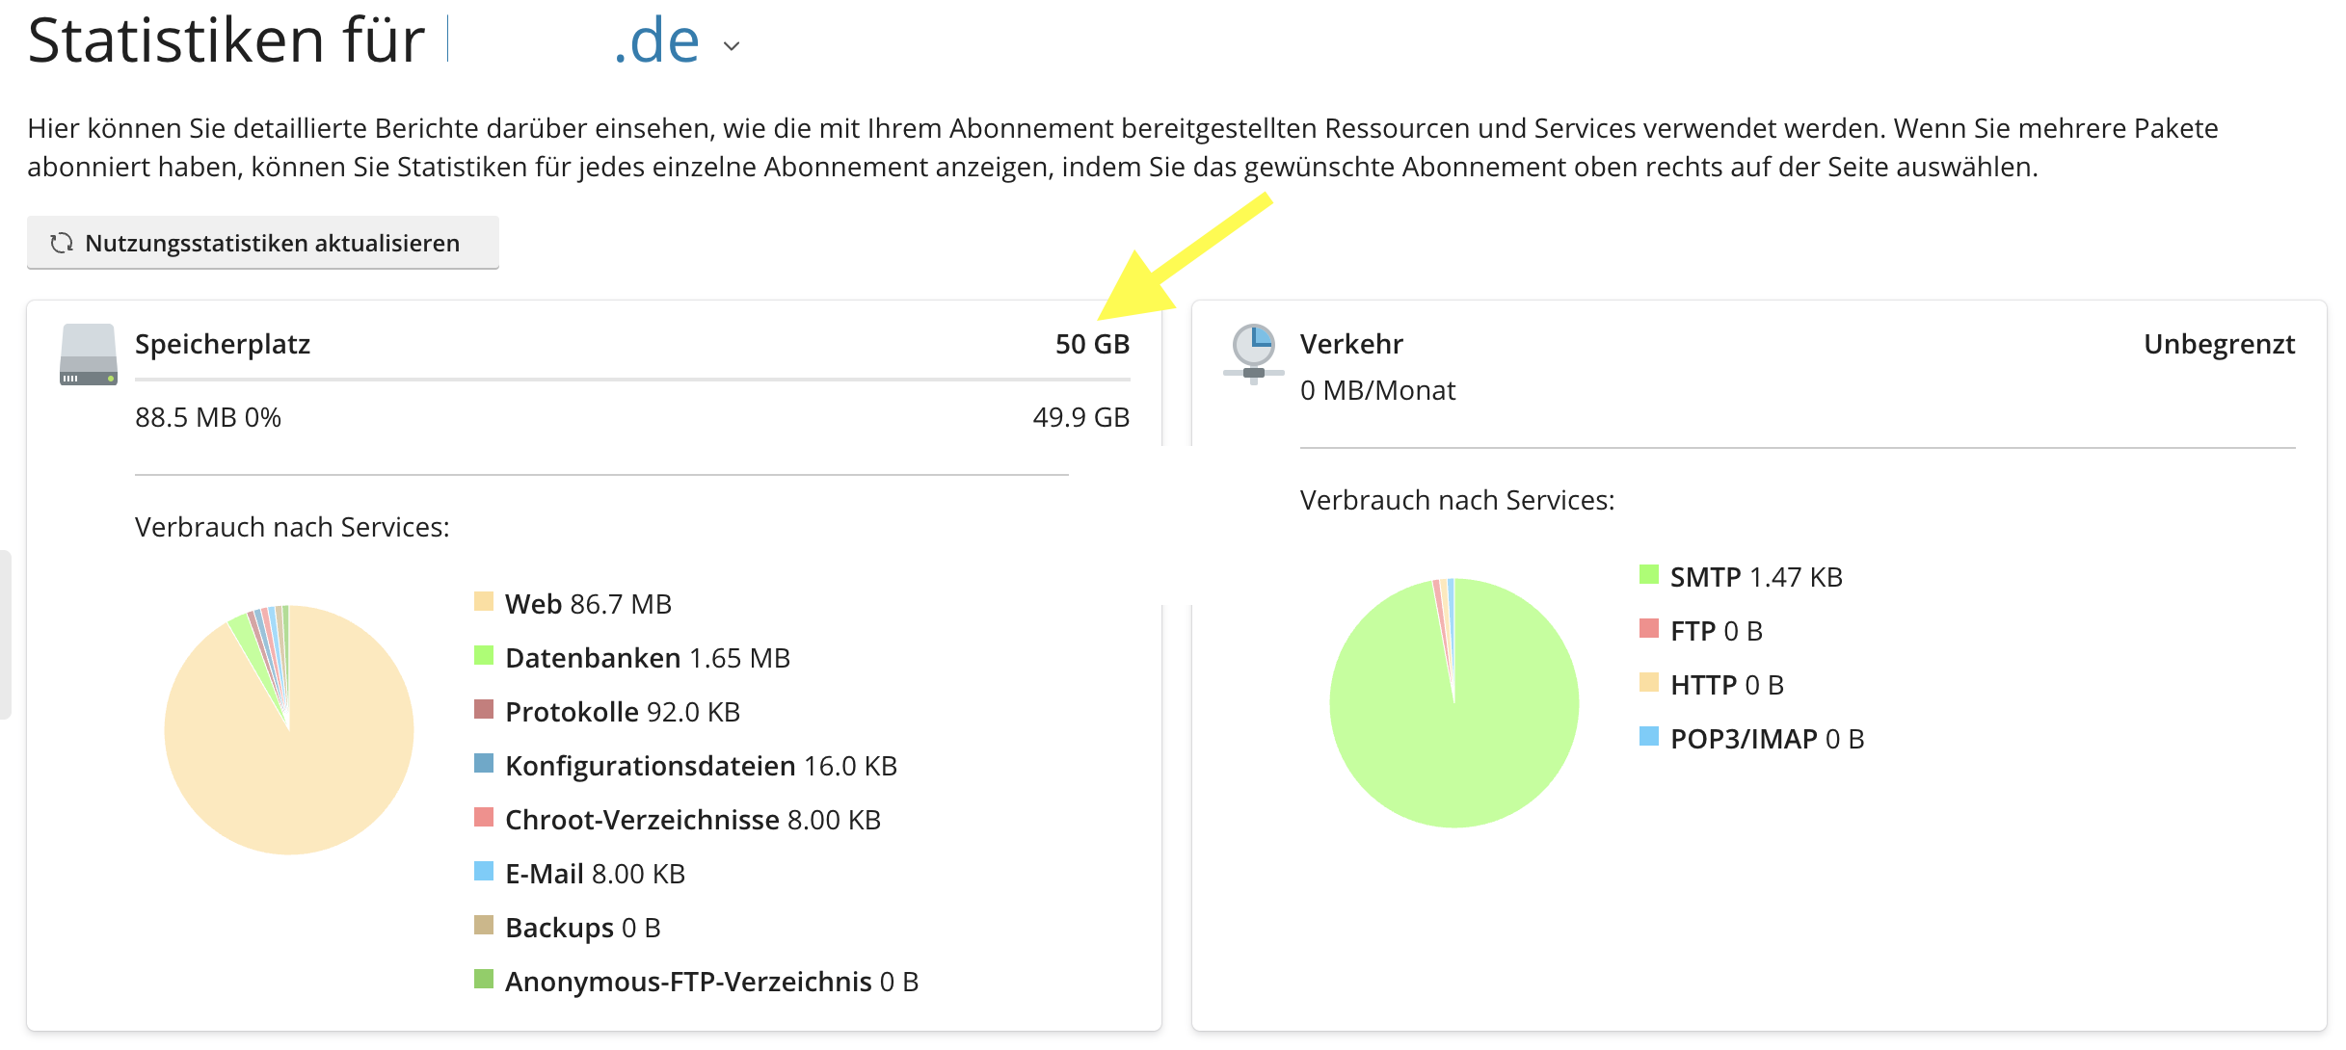Click the .de domain name link
Image resolution: width=2346 pixels, height=1050 pixels.
[656, 40]
